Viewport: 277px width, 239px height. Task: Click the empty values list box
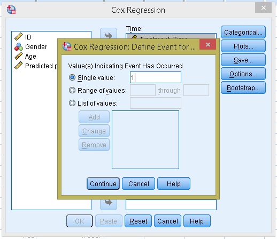(x=145, y=140)
